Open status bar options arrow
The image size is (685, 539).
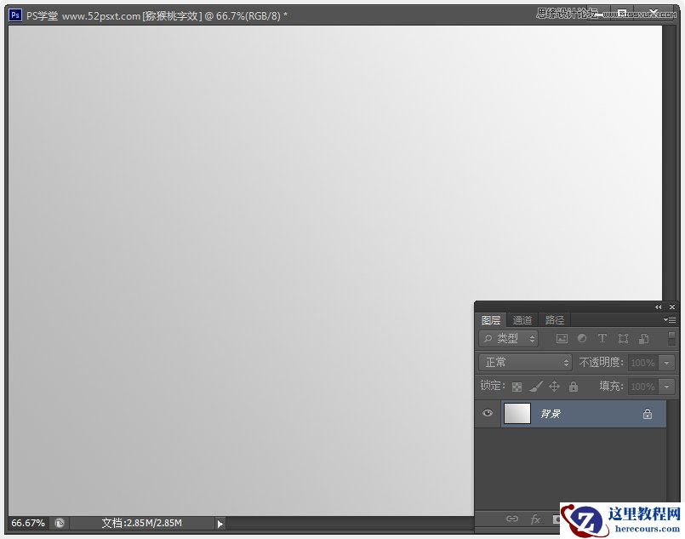click(220, 524)
